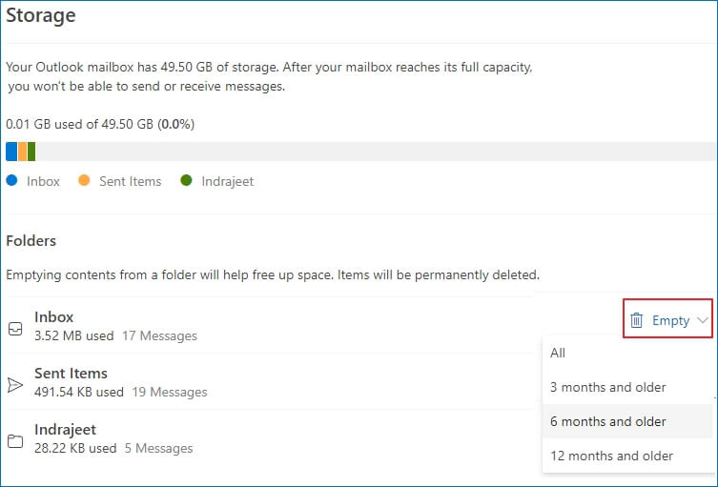
Task: Select 6 months and older option
Action: (628, 421)
